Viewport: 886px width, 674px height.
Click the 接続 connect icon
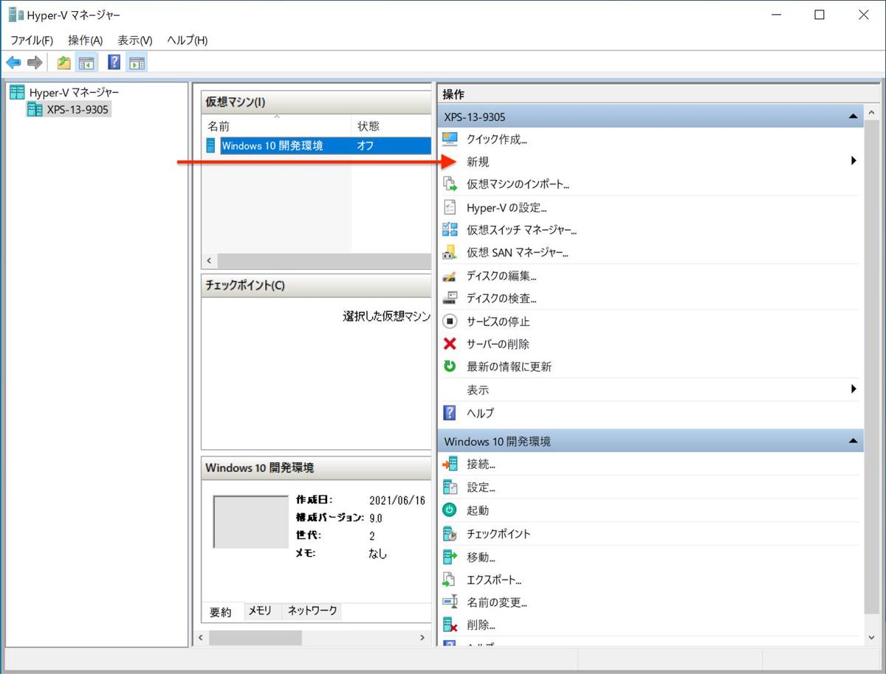click(450, 465)
